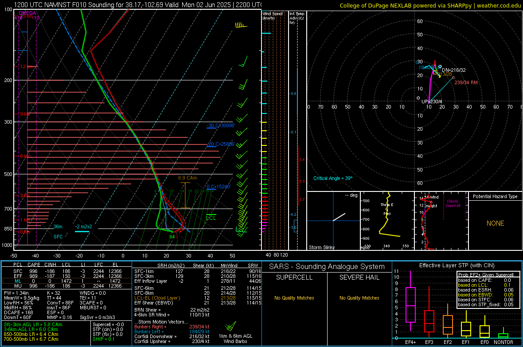Click the 'Wind Speed (knots)' panel header
Viewport: 523px width, 347px height.
(273, 16)
